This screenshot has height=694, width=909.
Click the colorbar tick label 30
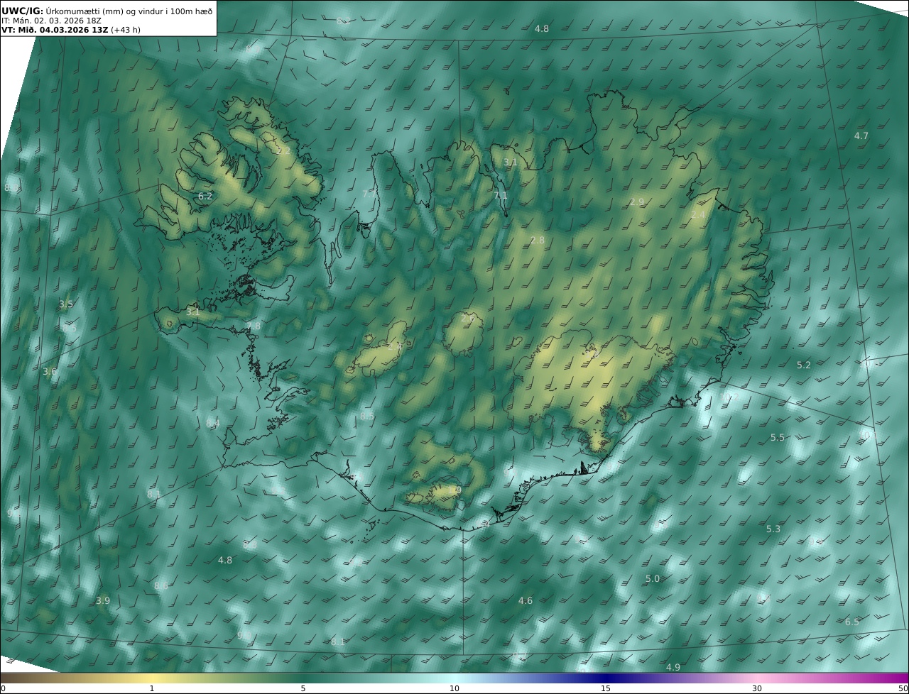[x=757, y=688]
